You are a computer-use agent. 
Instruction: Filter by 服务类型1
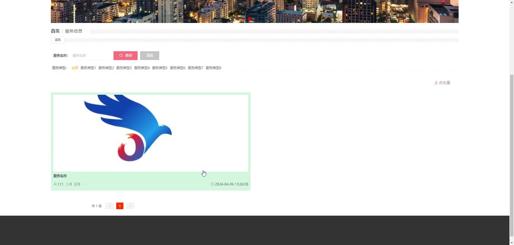click(88, 68)
